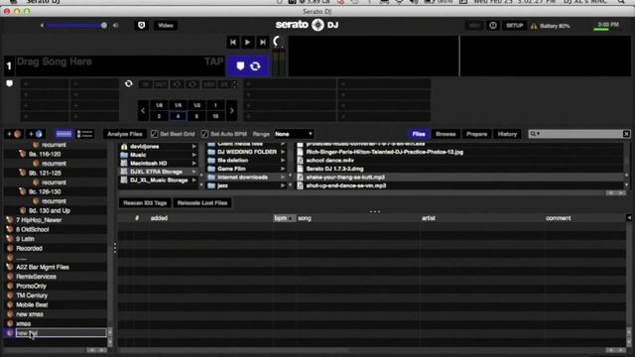The width and height of the screenshot is (635, 357).
Task: Toggle the cue marker in blue deck panel
Action: click(240, 66)
